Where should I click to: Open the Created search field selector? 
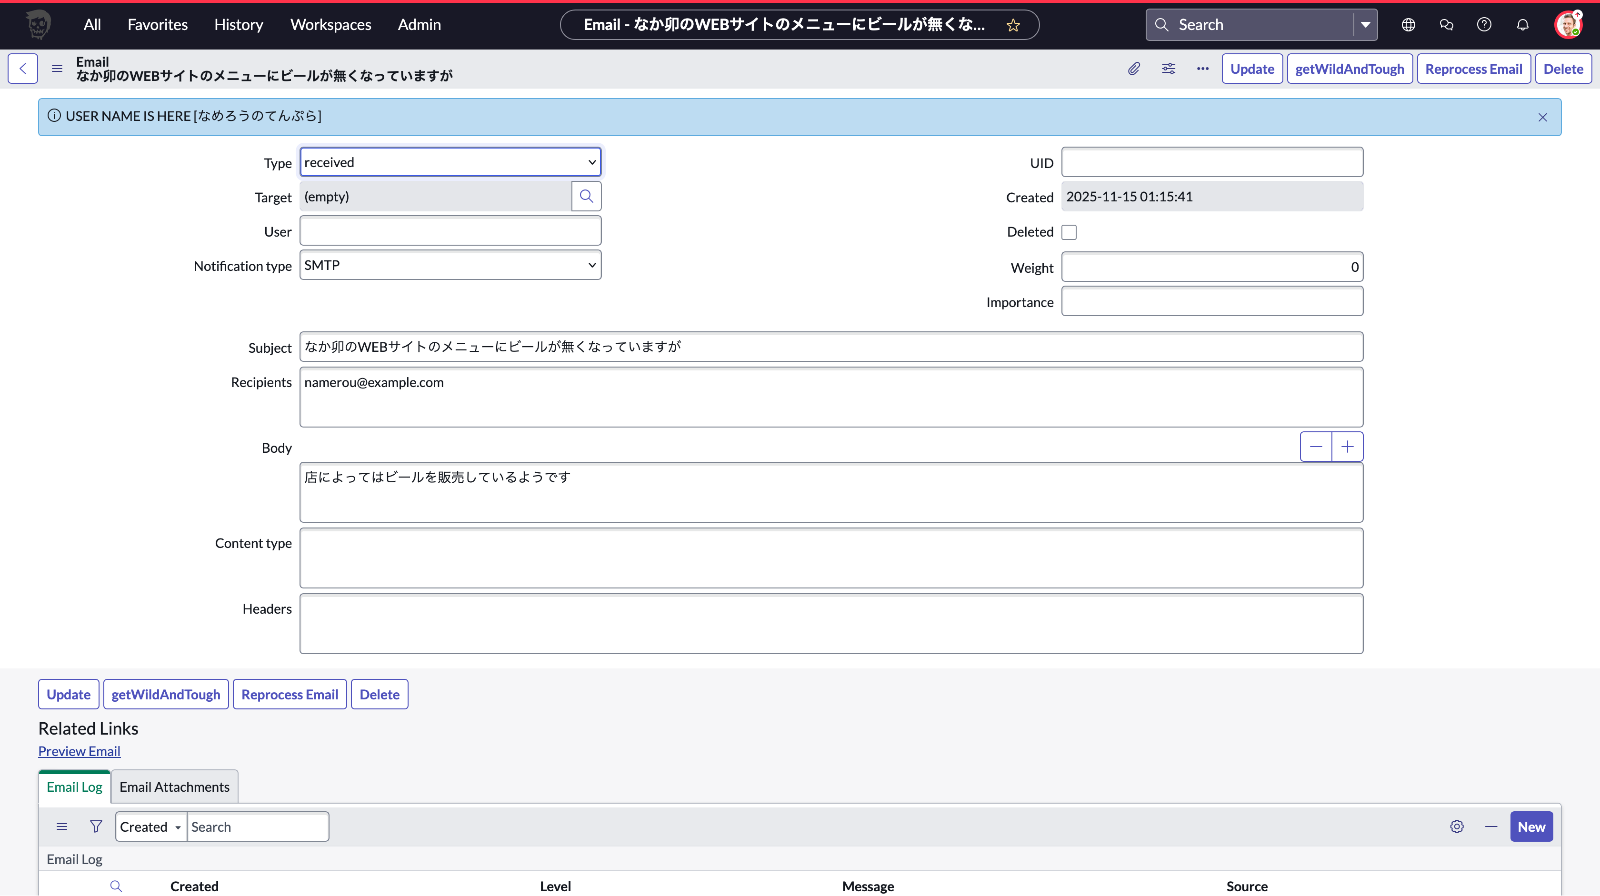pyautogui.click(x=150, y=827)
